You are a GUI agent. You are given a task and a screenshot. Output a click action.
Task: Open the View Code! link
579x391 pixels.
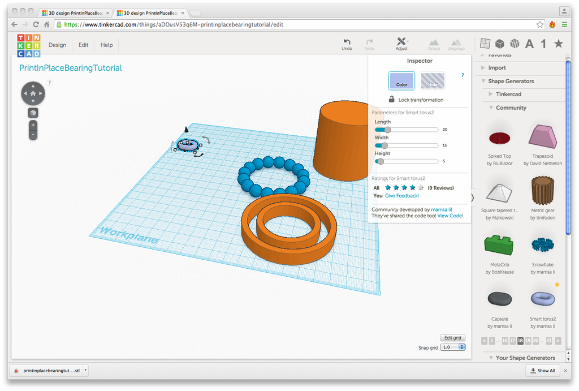pos(450,216)
